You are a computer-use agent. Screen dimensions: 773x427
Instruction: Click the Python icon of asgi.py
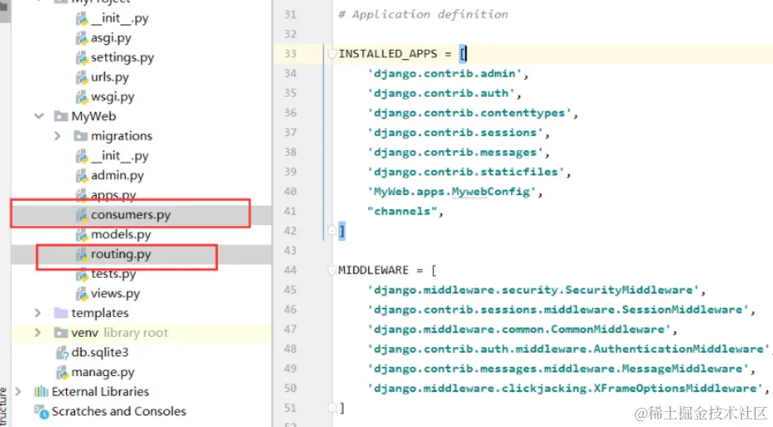(x=82, y=38)
